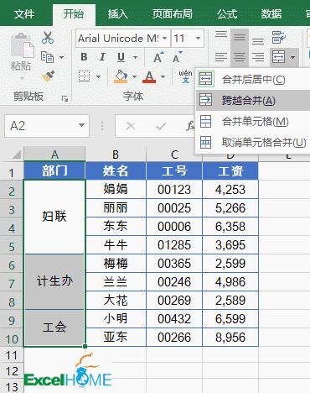The width and height of the screenshot is (310, 393).
Task: Click the Paste clipboard icon
Action: pos(22,45)
